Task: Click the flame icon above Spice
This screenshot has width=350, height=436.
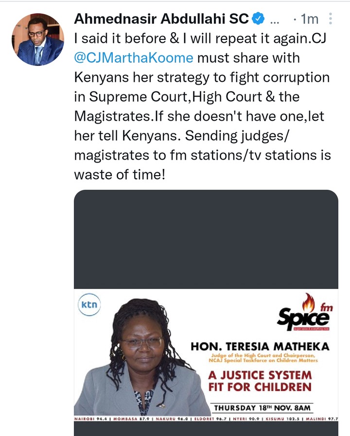Action: click(x=309, y=302)
